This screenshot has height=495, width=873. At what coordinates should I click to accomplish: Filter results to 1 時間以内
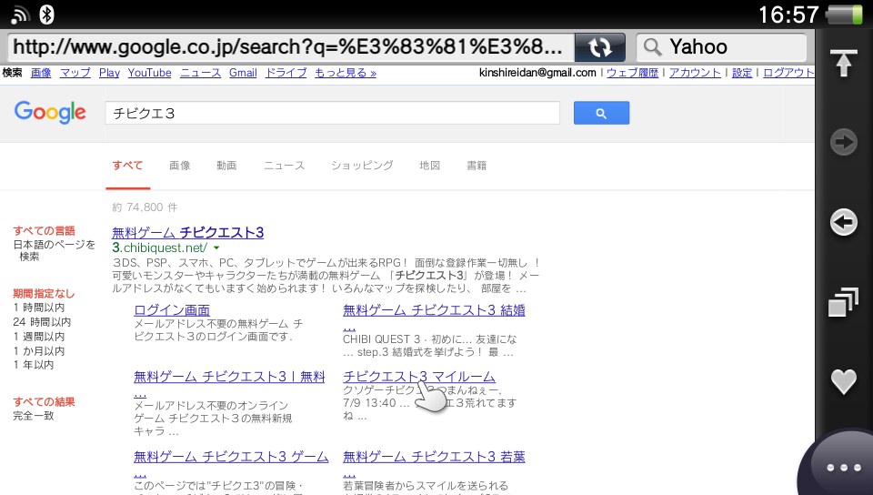39,308
